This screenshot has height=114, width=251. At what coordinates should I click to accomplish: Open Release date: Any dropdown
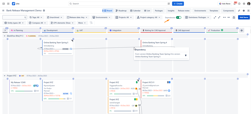[77, 17]
